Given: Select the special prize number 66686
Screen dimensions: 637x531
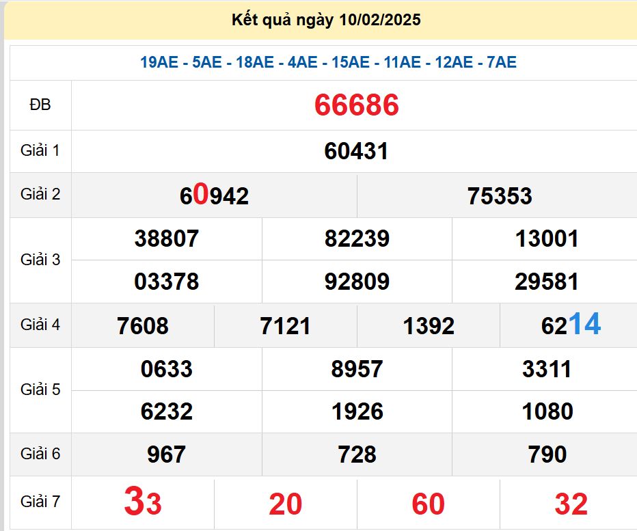Looking at the screenshot, I should click(356, 105).
